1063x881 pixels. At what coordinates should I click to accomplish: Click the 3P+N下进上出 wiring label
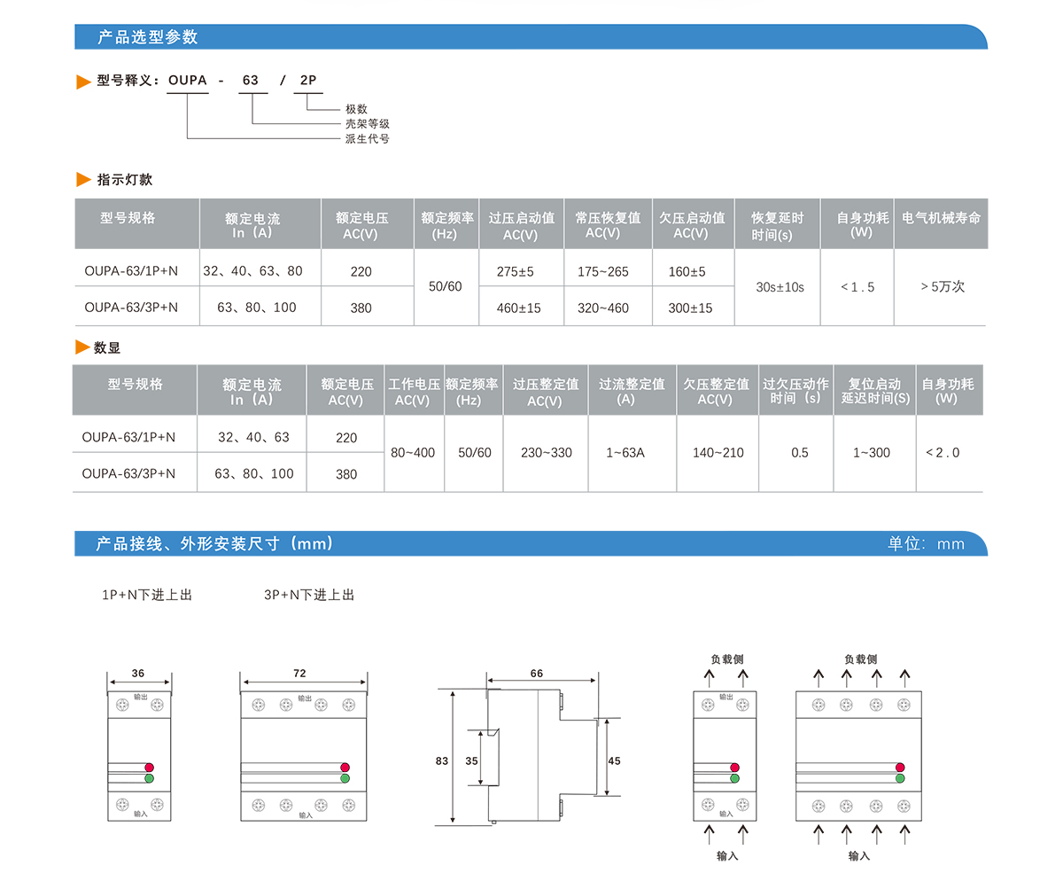309,595
